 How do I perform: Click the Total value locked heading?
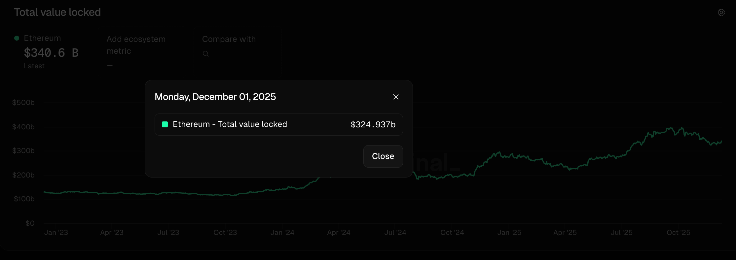pyautogui.click(x=57, y=13)
